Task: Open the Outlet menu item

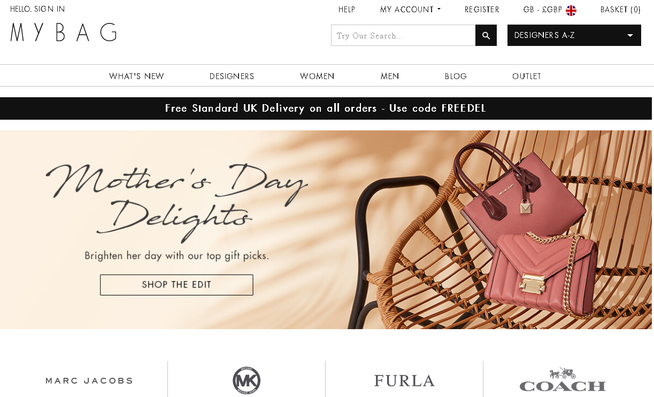Action: pos(527,76)
